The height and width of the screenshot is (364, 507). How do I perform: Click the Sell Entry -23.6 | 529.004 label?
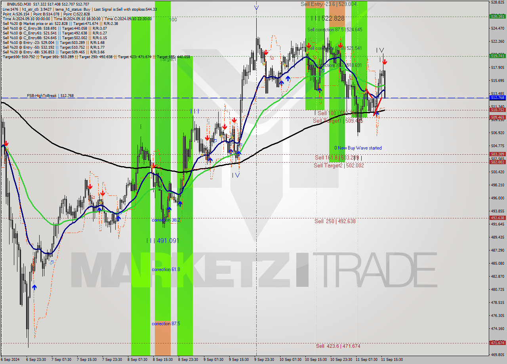click(328, 4)
